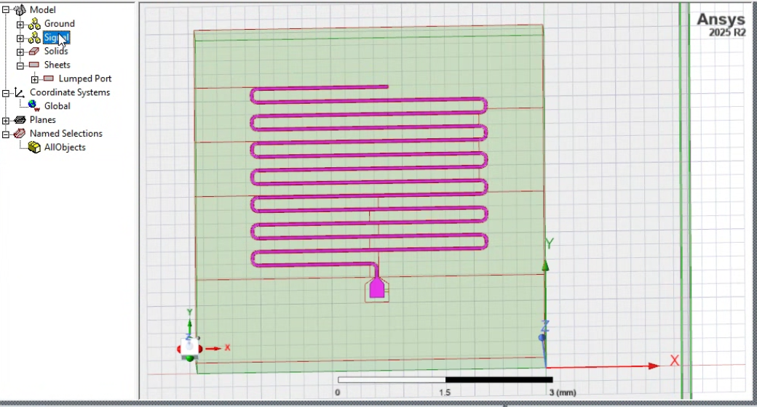
Task: Expand the Ground tree node
Action: point(20,24)
